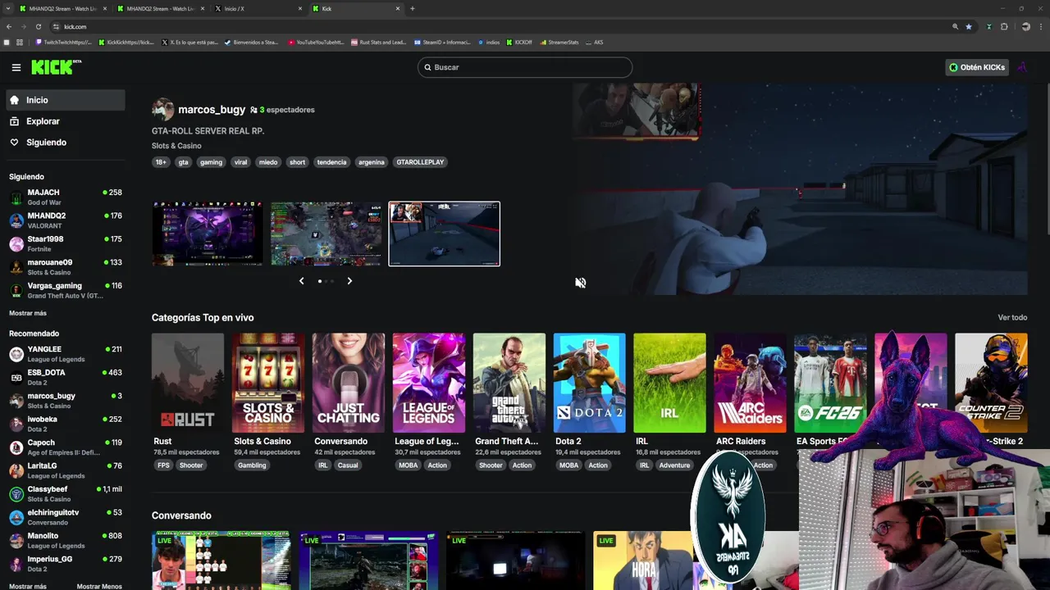Go to Inicio in sidebar
The width and height of the screenshot is (1050, 590).
point(66,100)
